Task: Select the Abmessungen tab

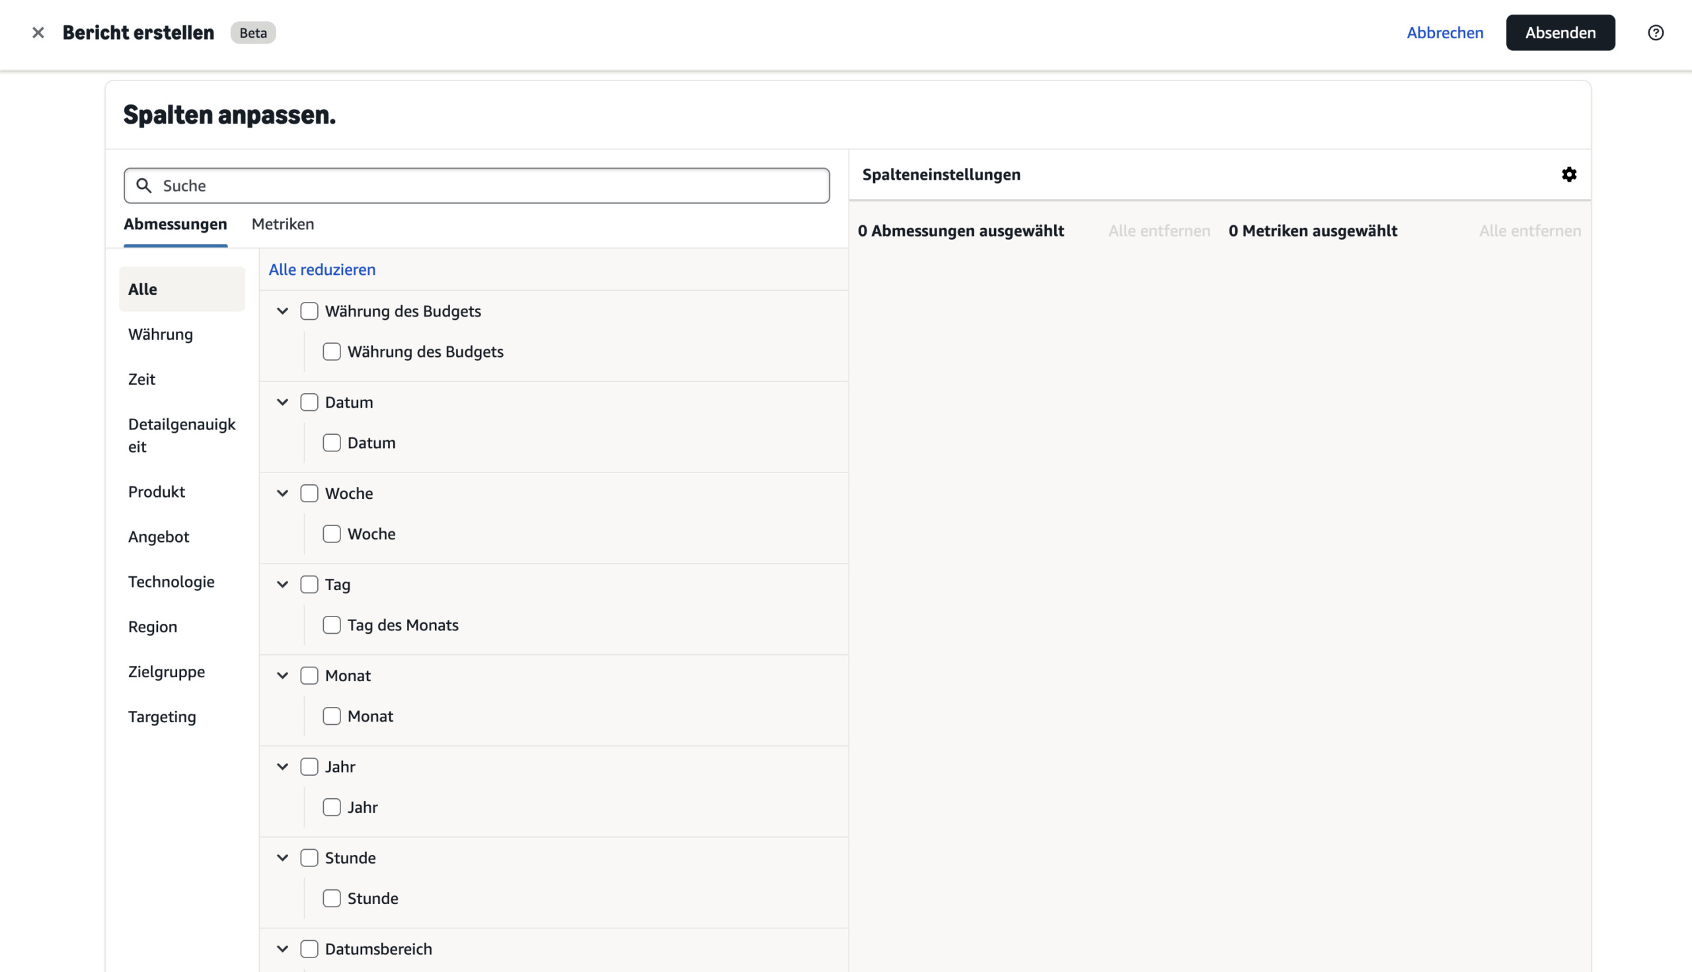Action: [175, 224]
